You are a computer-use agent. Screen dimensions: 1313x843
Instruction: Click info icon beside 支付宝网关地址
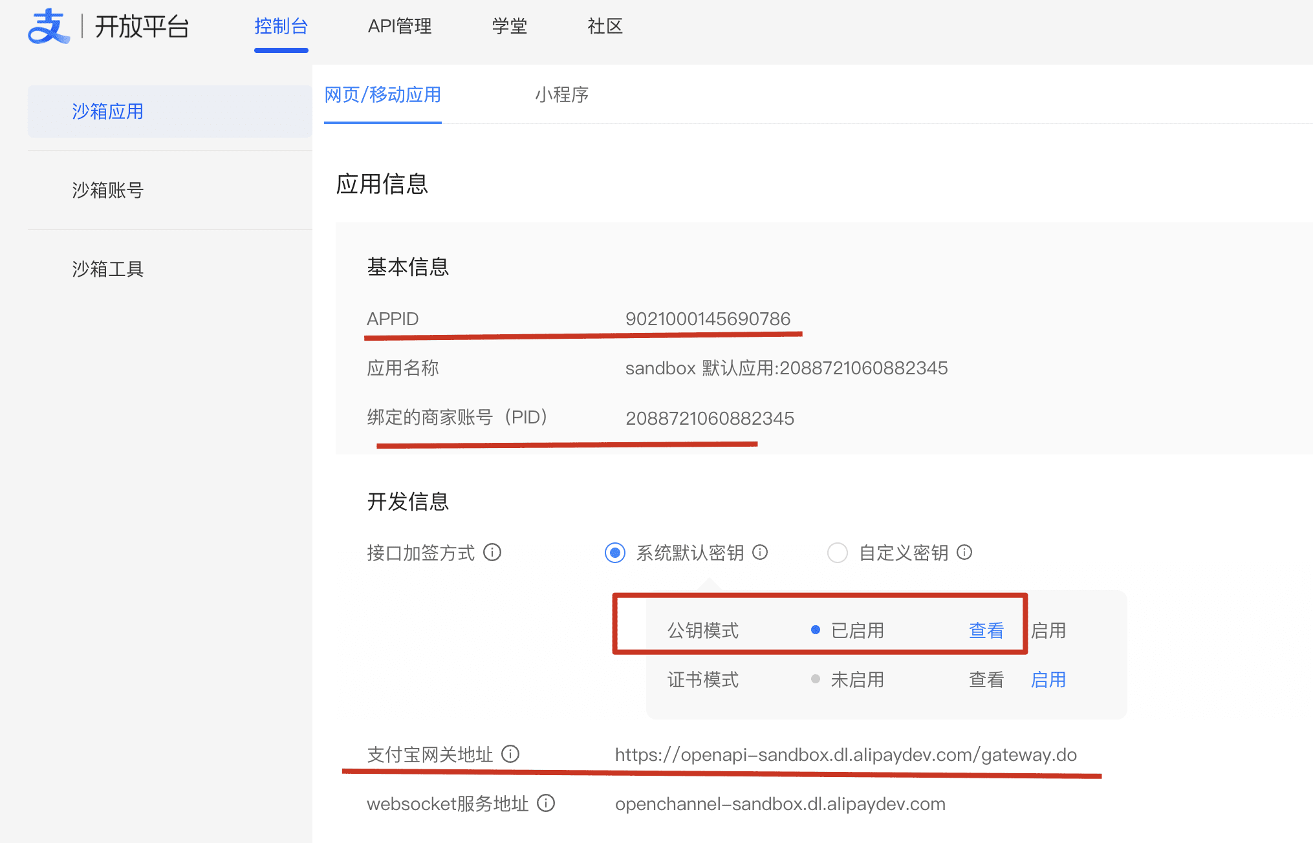(510, 754)
